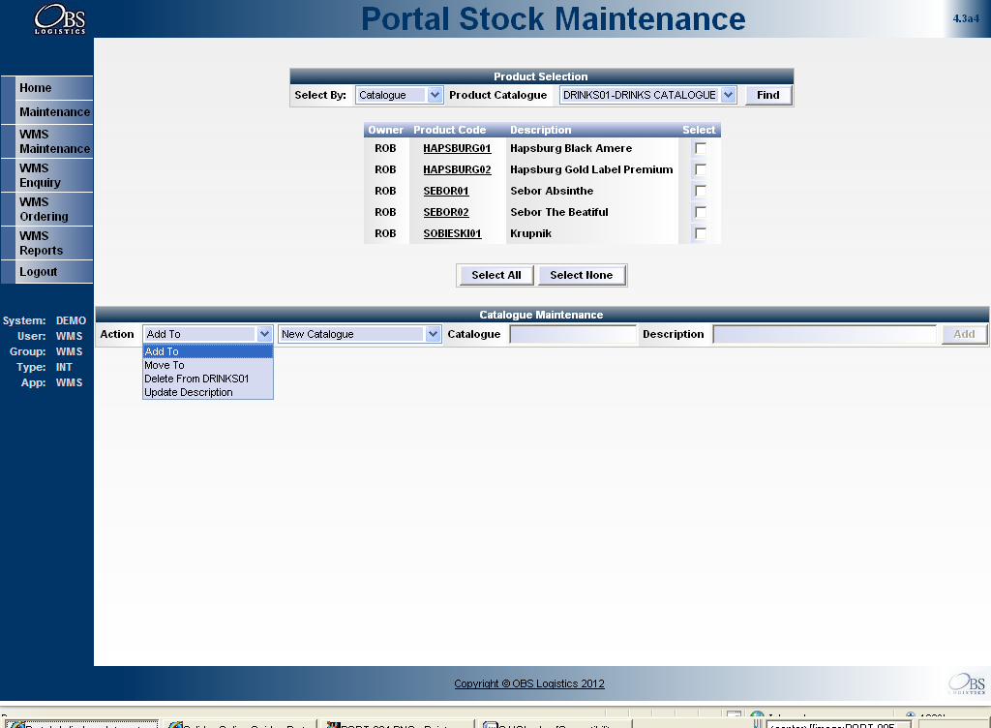Click the Type INT status text
991x728 pixels.
(45, 367)
